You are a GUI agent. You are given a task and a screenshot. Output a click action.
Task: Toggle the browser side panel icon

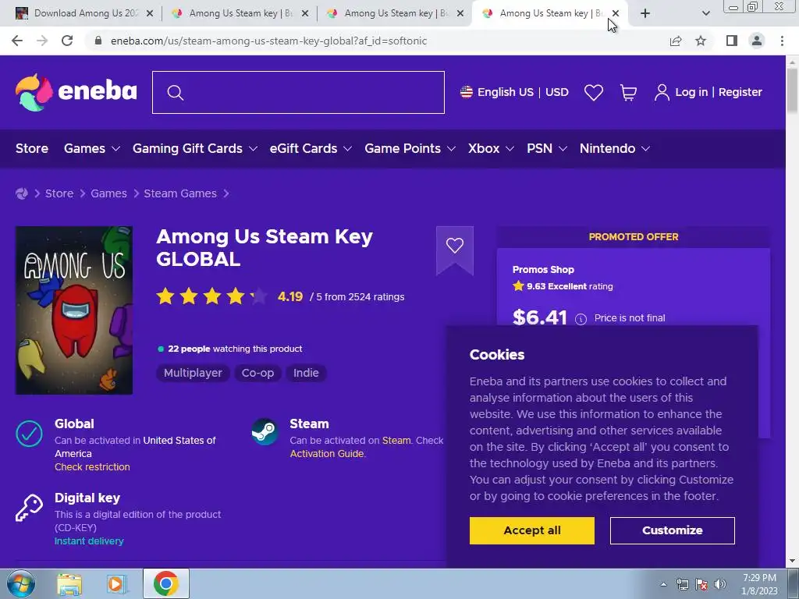pyautogui.click(x=732, y=41)
